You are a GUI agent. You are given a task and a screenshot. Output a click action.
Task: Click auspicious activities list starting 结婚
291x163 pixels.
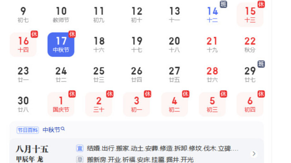click(163, 149)
